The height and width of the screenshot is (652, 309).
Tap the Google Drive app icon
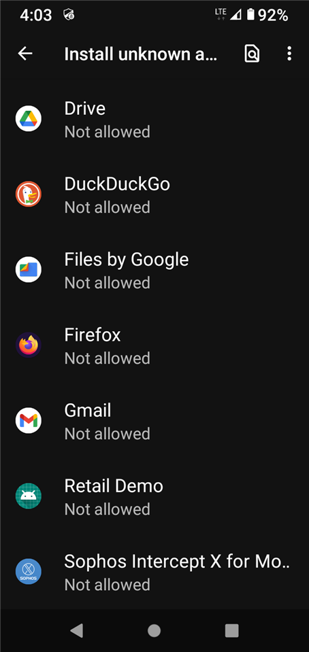click(29, 118)
